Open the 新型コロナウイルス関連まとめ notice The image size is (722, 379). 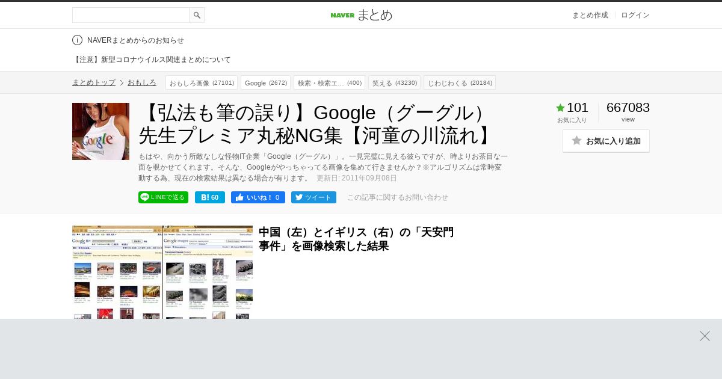click(x=152, y=60)
